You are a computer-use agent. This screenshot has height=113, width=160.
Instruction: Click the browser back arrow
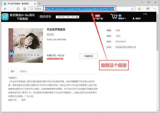click(x=5, y=9)
